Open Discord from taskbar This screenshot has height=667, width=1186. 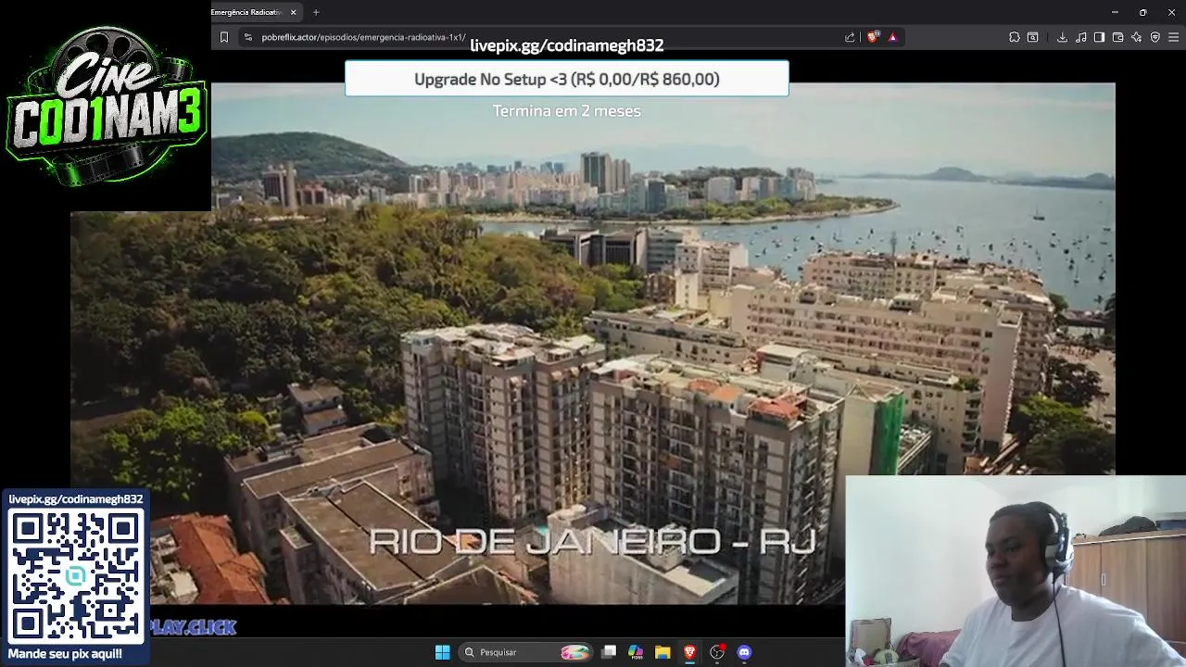[x=744, y=652]
